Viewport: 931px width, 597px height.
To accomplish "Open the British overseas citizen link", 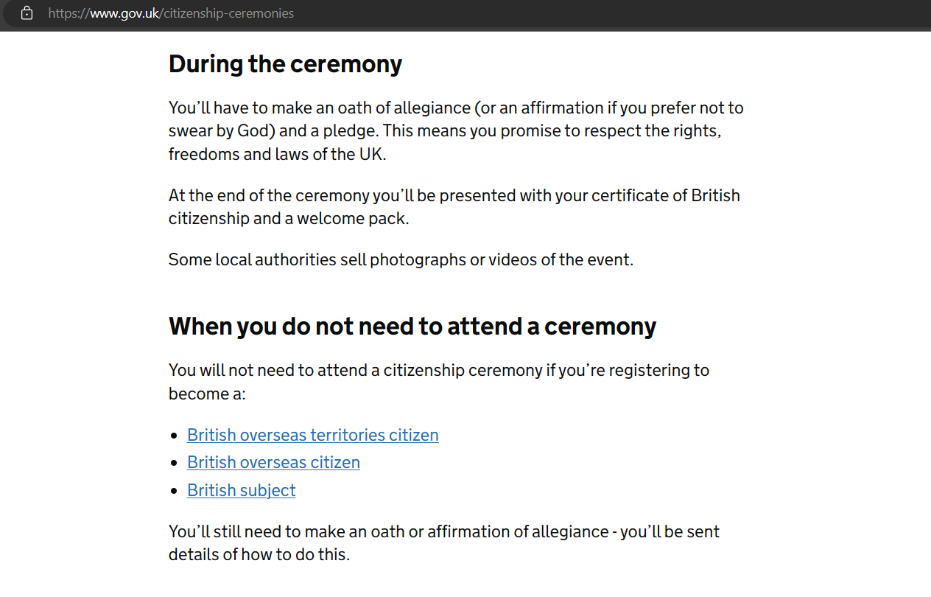I will click(x=273, y=462).
